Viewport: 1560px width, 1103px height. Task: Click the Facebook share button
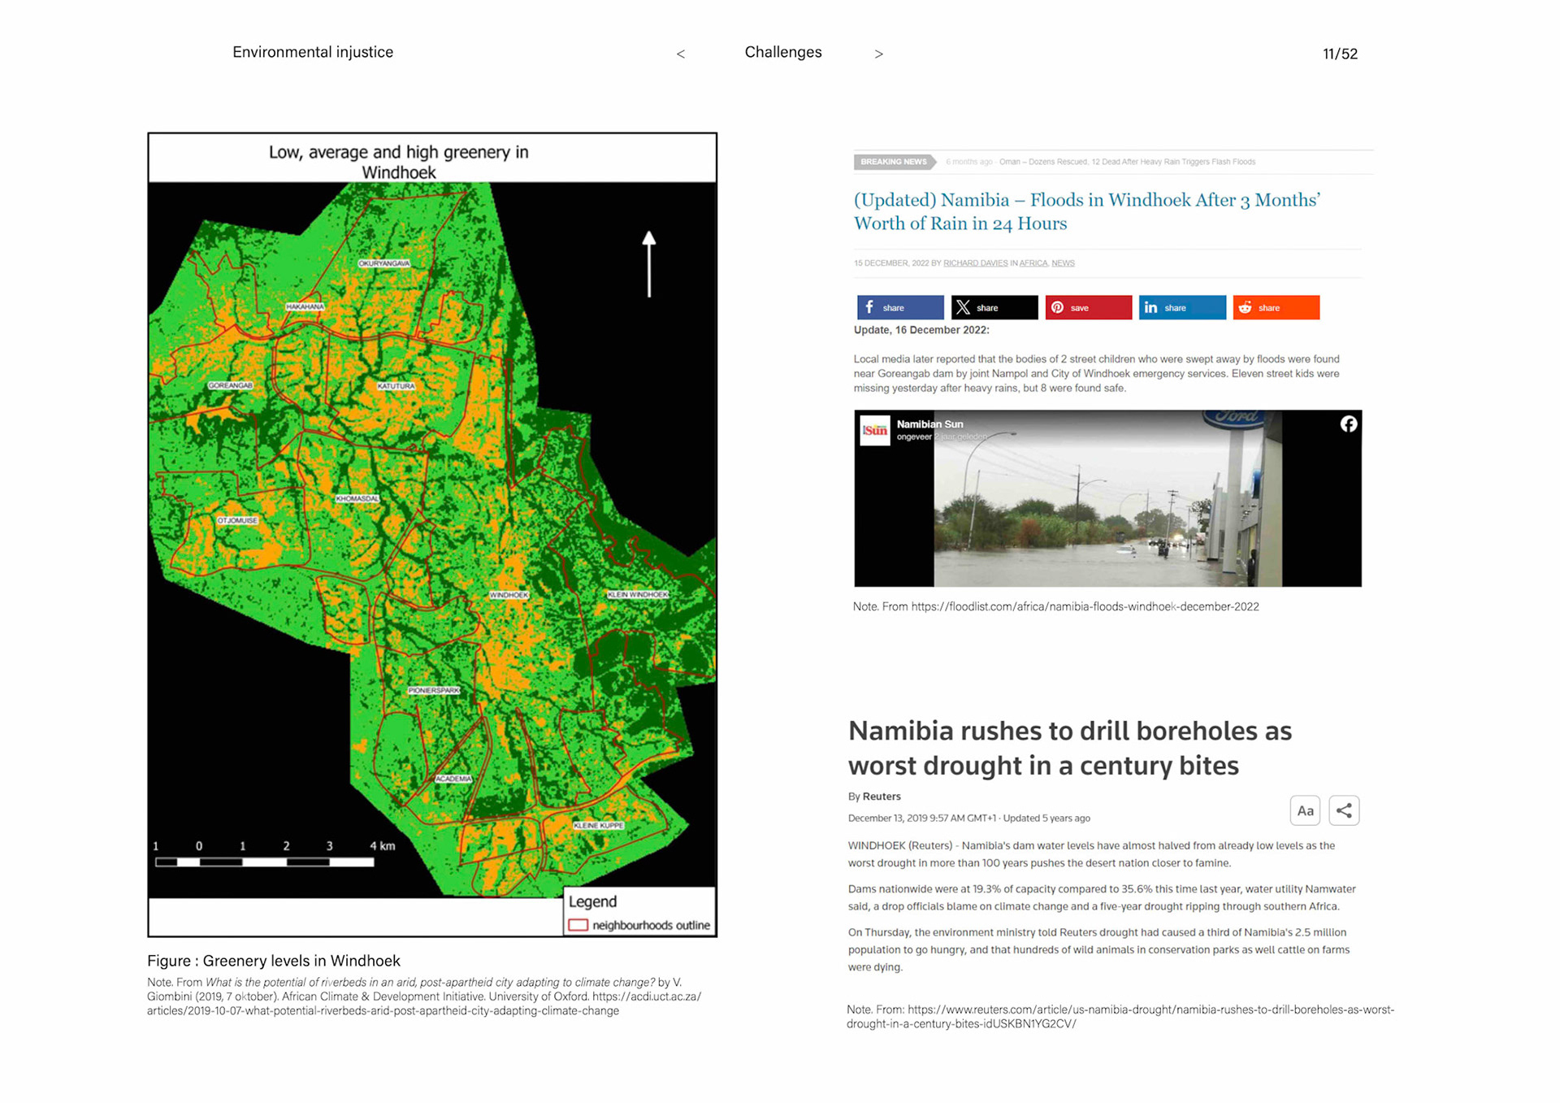899,307
